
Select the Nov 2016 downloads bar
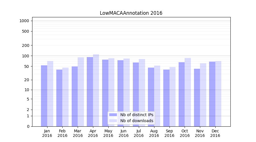coord(203,95)
